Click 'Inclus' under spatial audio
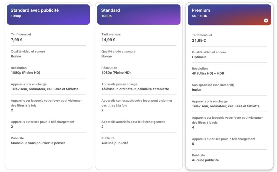277x172 pixels. click(x=197, y=90)
